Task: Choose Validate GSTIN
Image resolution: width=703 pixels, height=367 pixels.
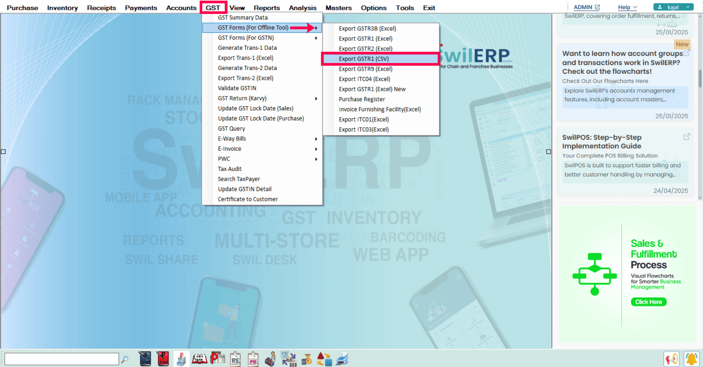Action: (262, 88)
